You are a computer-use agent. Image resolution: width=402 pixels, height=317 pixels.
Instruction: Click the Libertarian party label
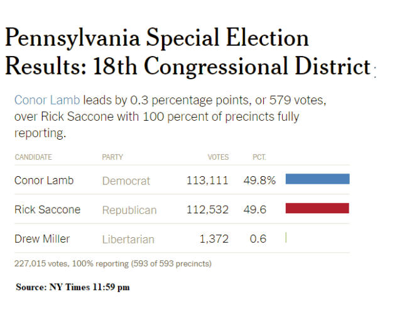click(x=128, y=240)
